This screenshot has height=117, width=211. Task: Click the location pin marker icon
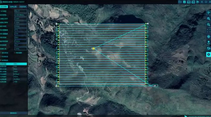(209, 43)
